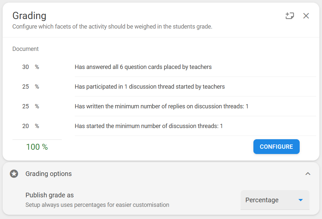
Task: Click the add note icon in Grading header
Action: point(290,16)
